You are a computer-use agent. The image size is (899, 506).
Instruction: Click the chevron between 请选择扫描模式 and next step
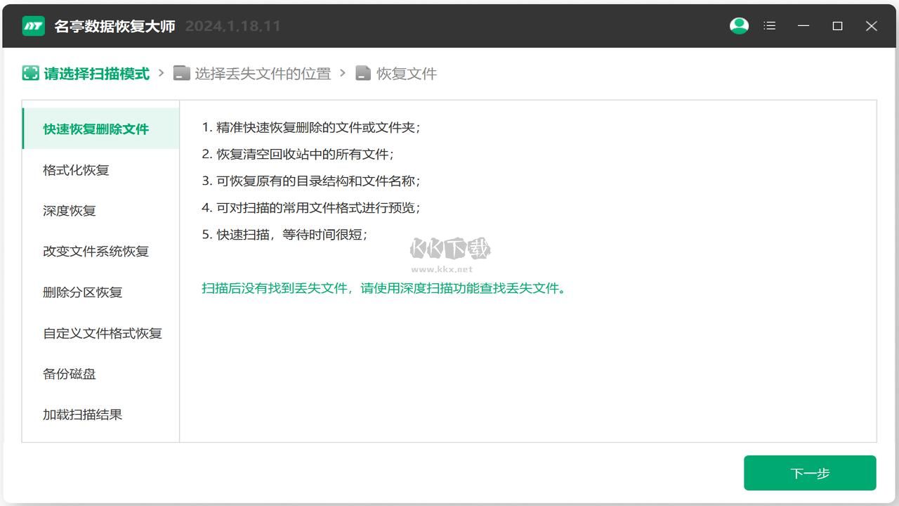coord(162,73)
